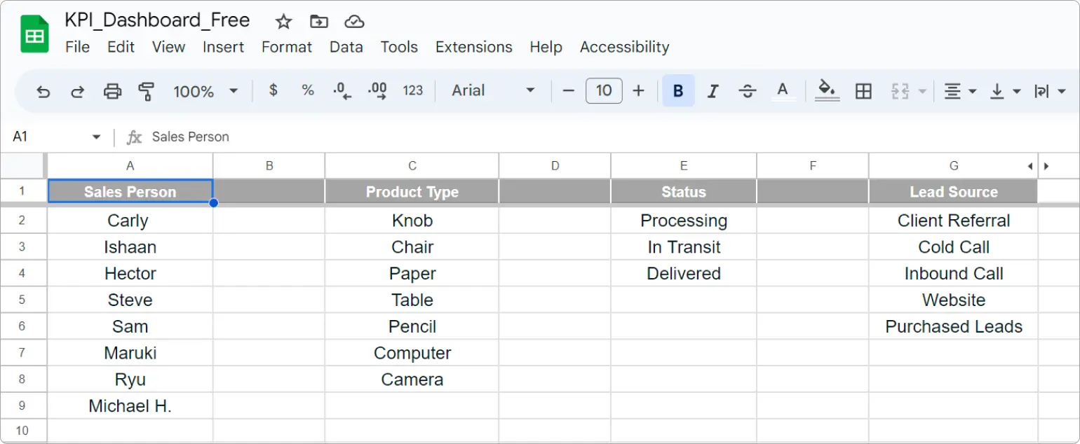Toggle the fill color highlight
1080x444 pixels.
(x=828, y=91)
